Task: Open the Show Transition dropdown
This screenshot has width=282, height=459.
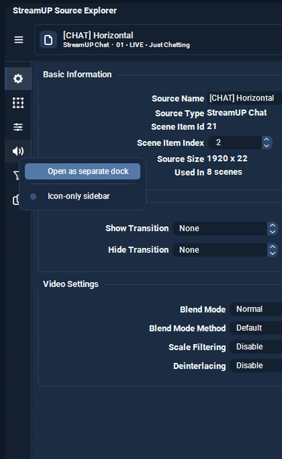Action: click(x=225, y=228)
